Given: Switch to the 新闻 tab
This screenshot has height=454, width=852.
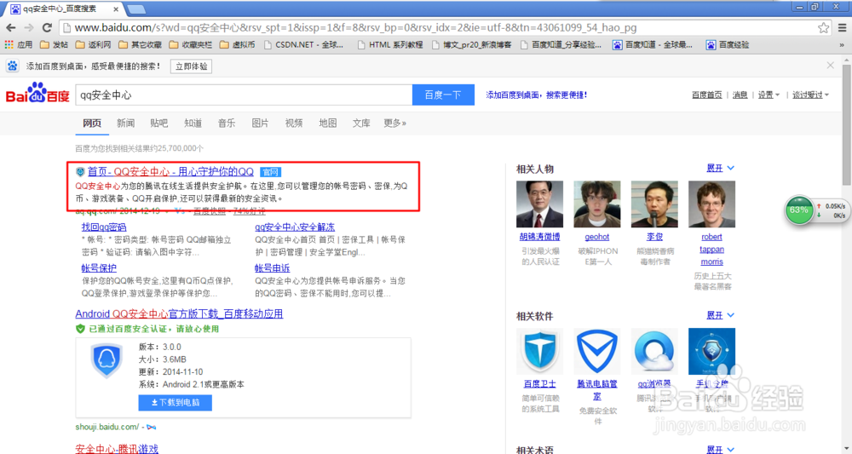Looking at the screenshot, I should [125, 124].
